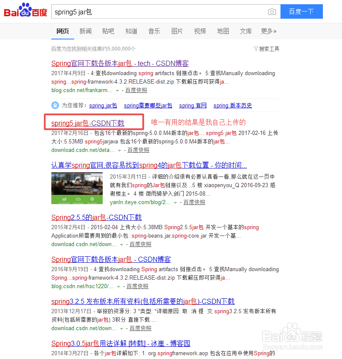Screen dimensions: 342x359
Task: Open result 认真学spring官网,很容易找到spring4的jar包下载位置
Action: click(x=149, y=165)
